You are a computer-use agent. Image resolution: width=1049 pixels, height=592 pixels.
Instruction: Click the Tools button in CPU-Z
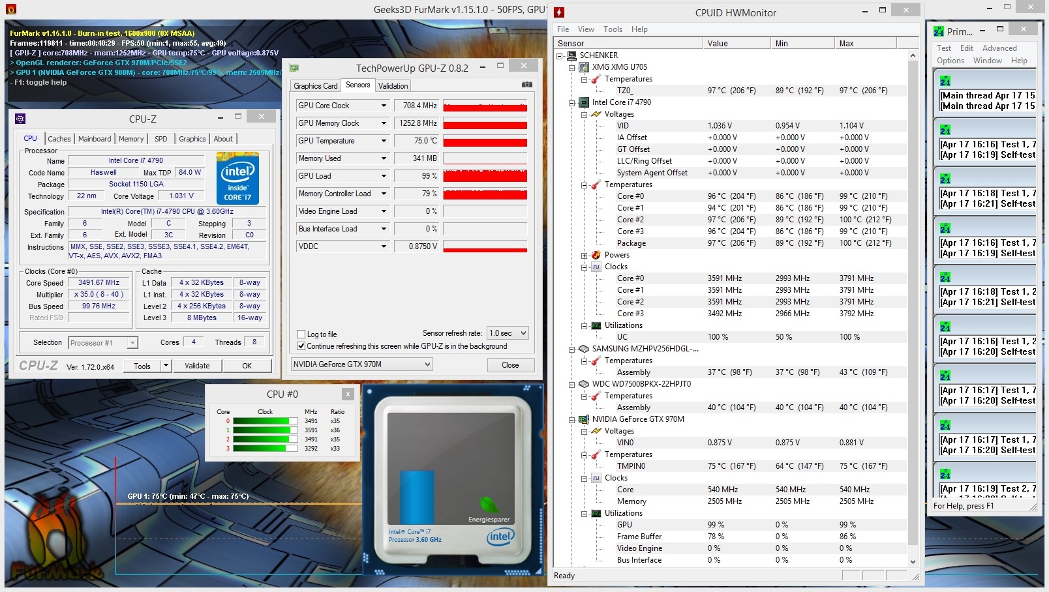click(142, 366)
